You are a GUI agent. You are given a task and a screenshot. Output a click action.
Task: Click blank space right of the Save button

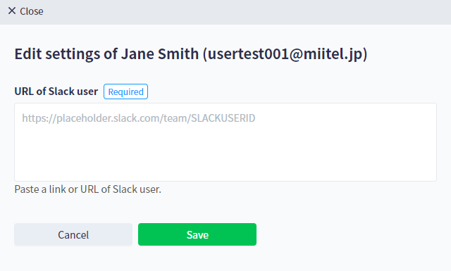tap(345, 234)
